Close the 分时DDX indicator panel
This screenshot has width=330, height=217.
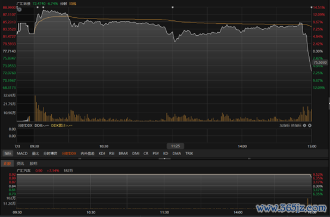(310, 126)
